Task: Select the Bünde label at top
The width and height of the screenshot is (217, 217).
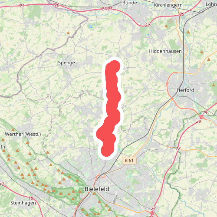Action: [x=130, y=3]
